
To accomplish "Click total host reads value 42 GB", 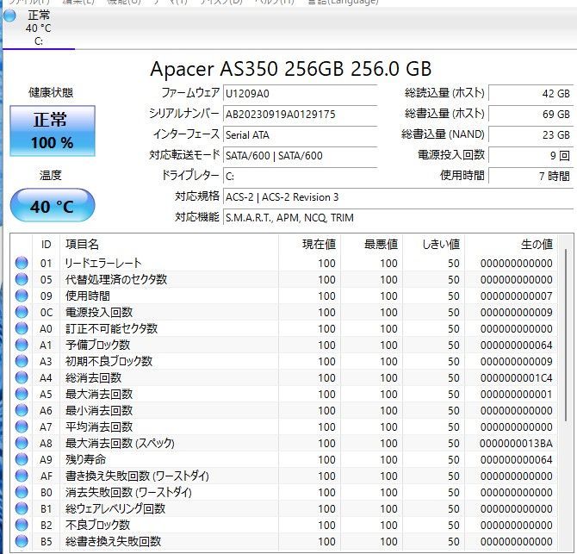I will 530,94.
